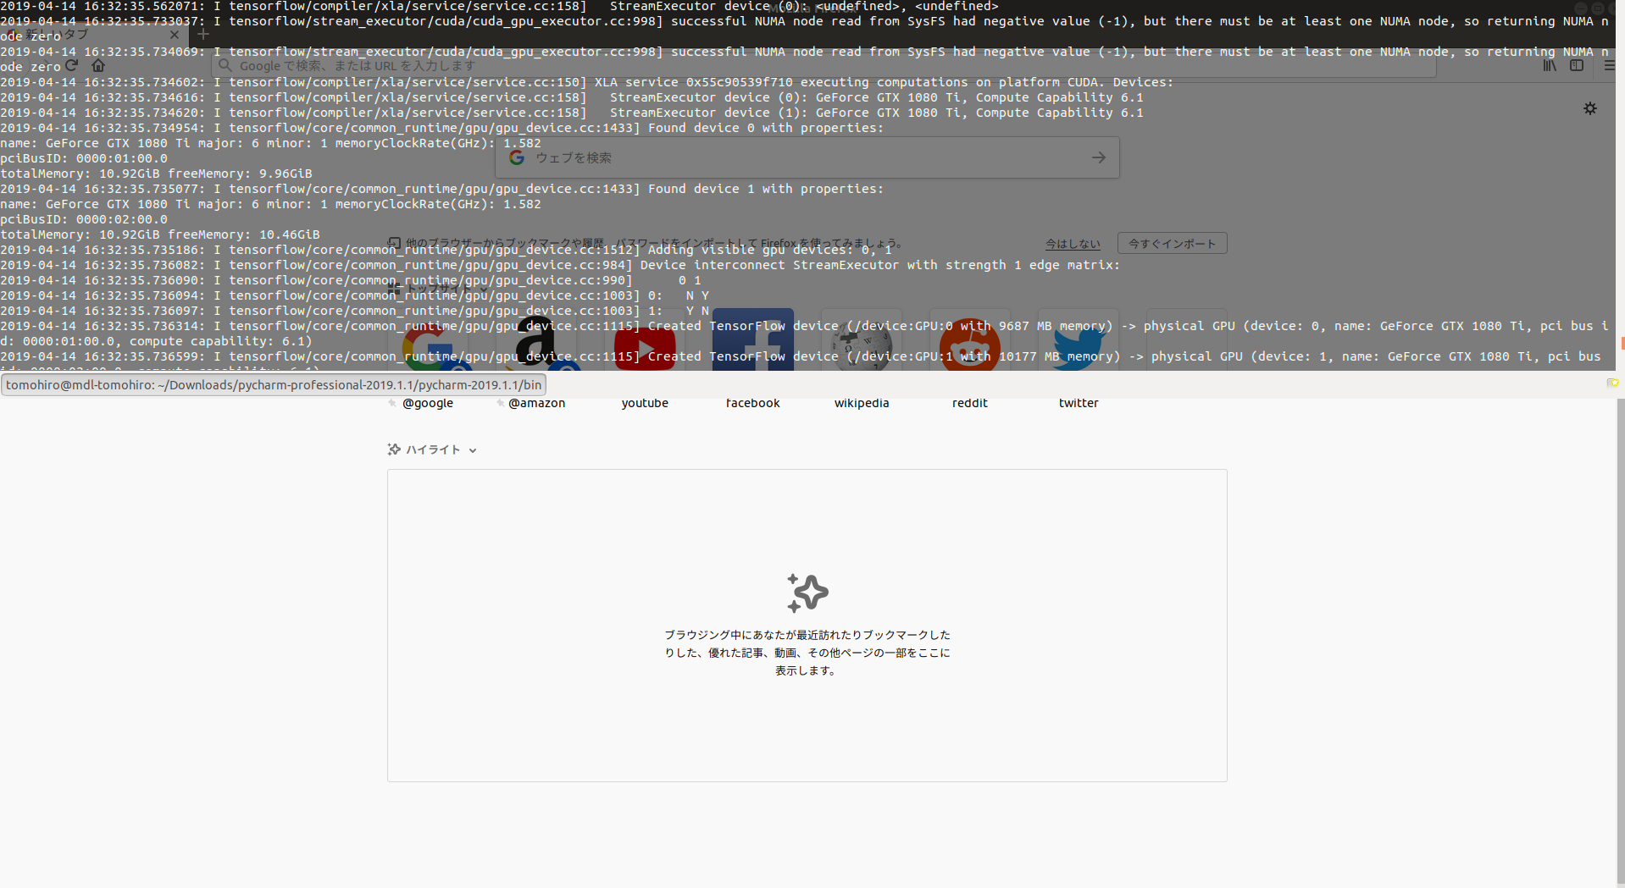Click the facebook label

coord(753,403)
